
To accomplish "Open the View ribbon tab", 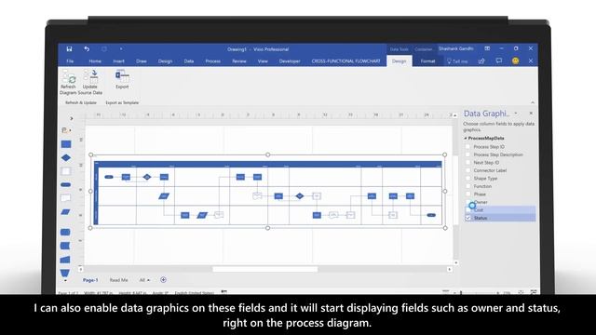I will (x=263, y=61).
